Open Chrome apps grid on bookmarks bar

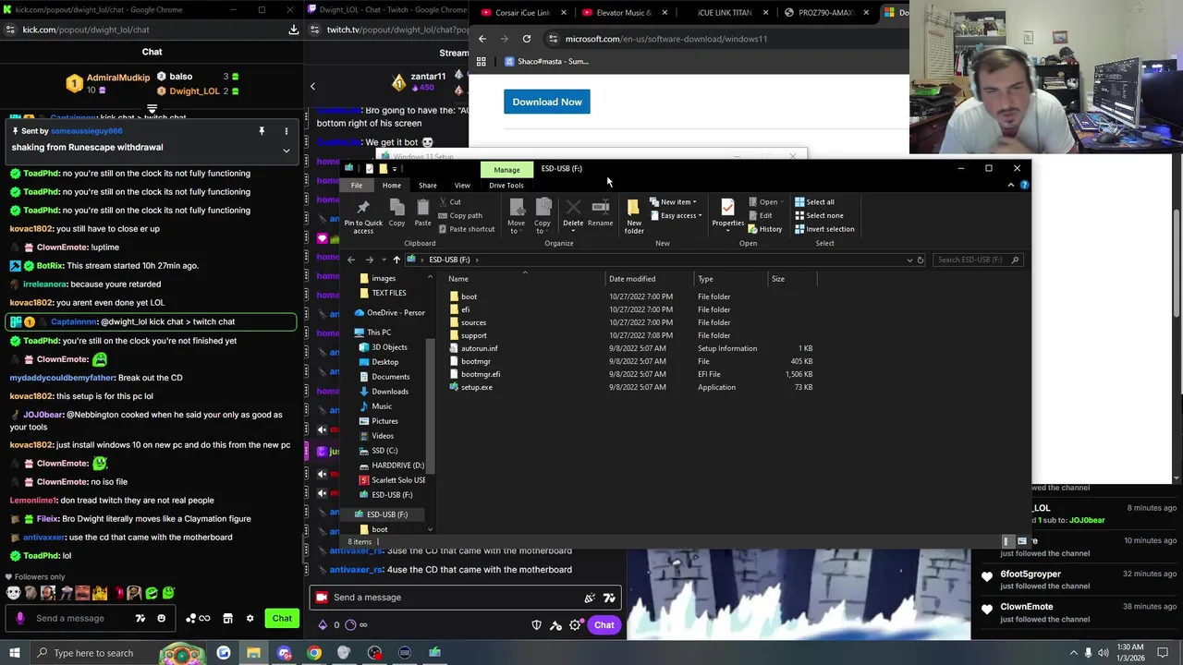(x=481, y=61)
